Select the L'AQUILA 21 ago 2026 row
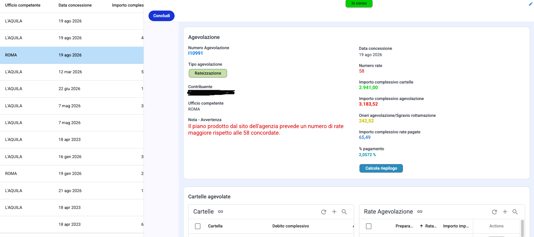The height and width of the screenshot is (237, 534). click(x=72, y=191)
